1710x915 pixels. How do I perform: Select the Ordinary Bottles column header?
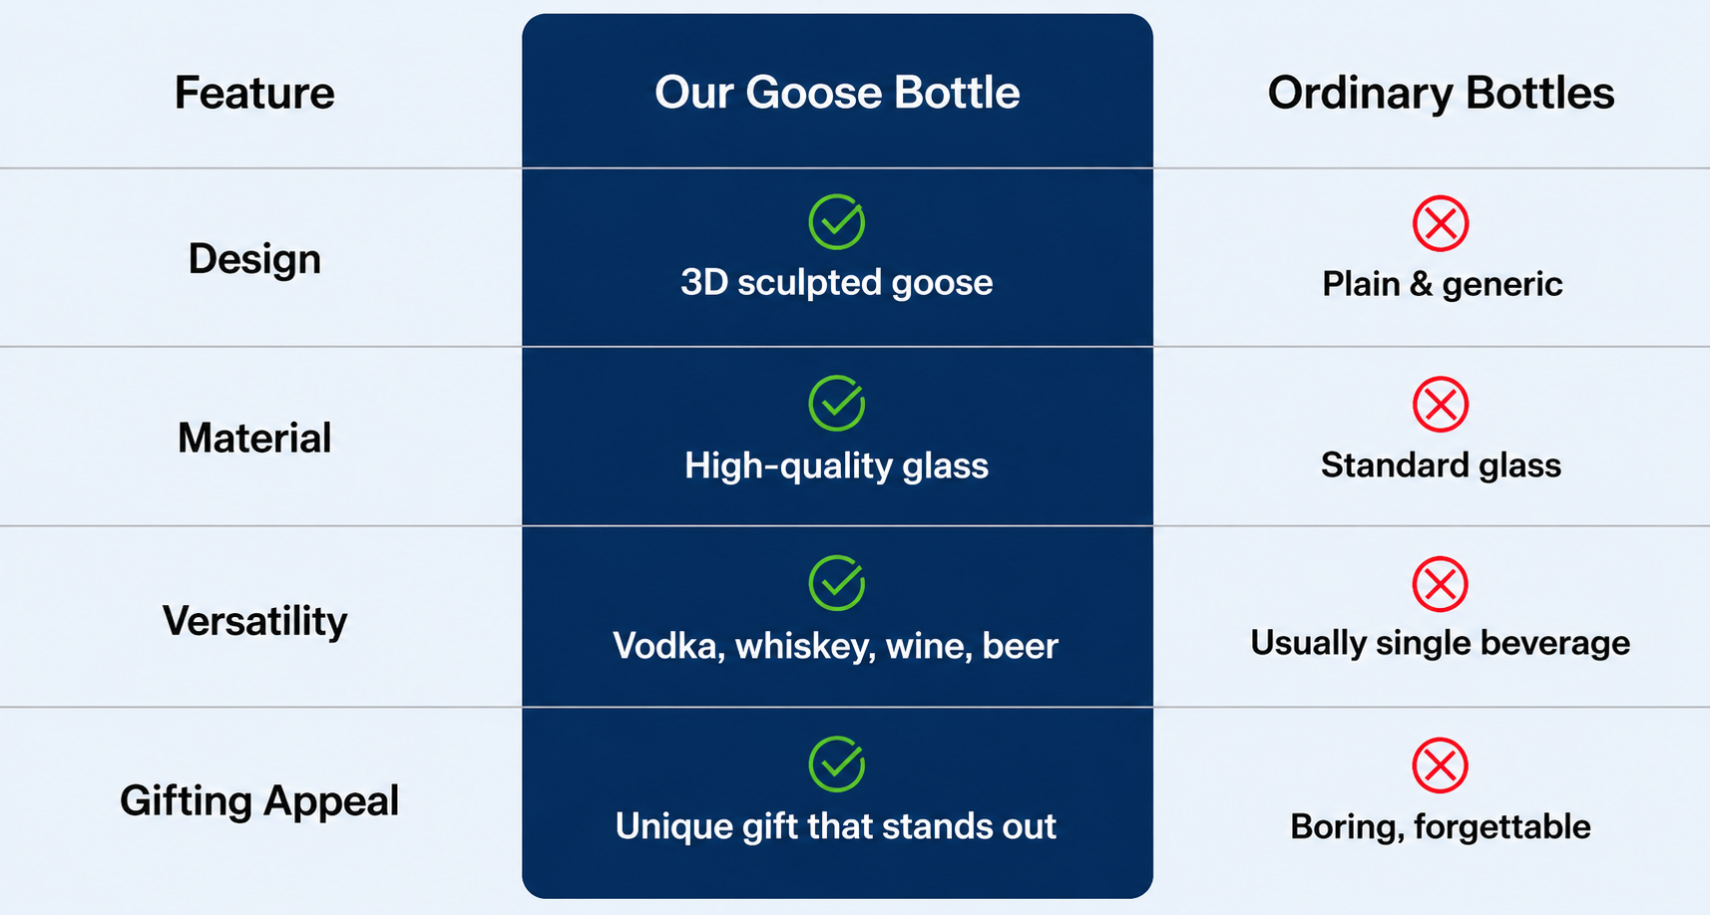(1441, 94)
